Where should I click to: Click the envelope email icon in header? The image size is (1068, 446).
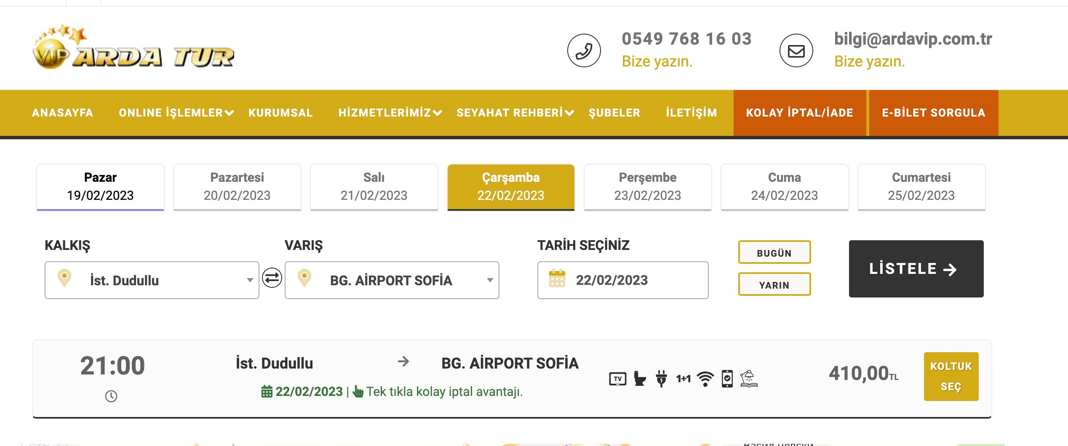[796, 50]
